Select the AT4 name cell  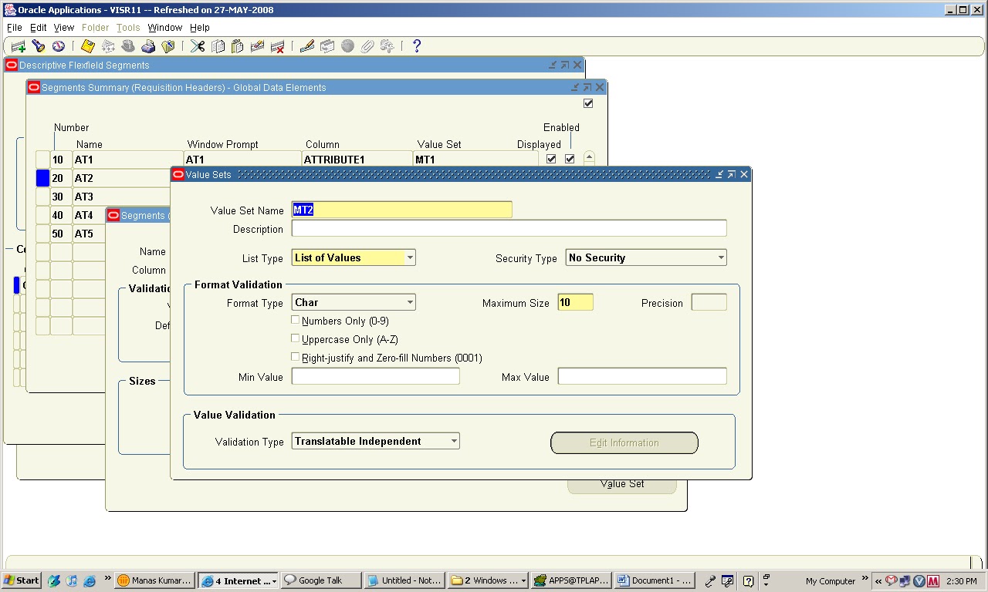click(x=89, y=215)
